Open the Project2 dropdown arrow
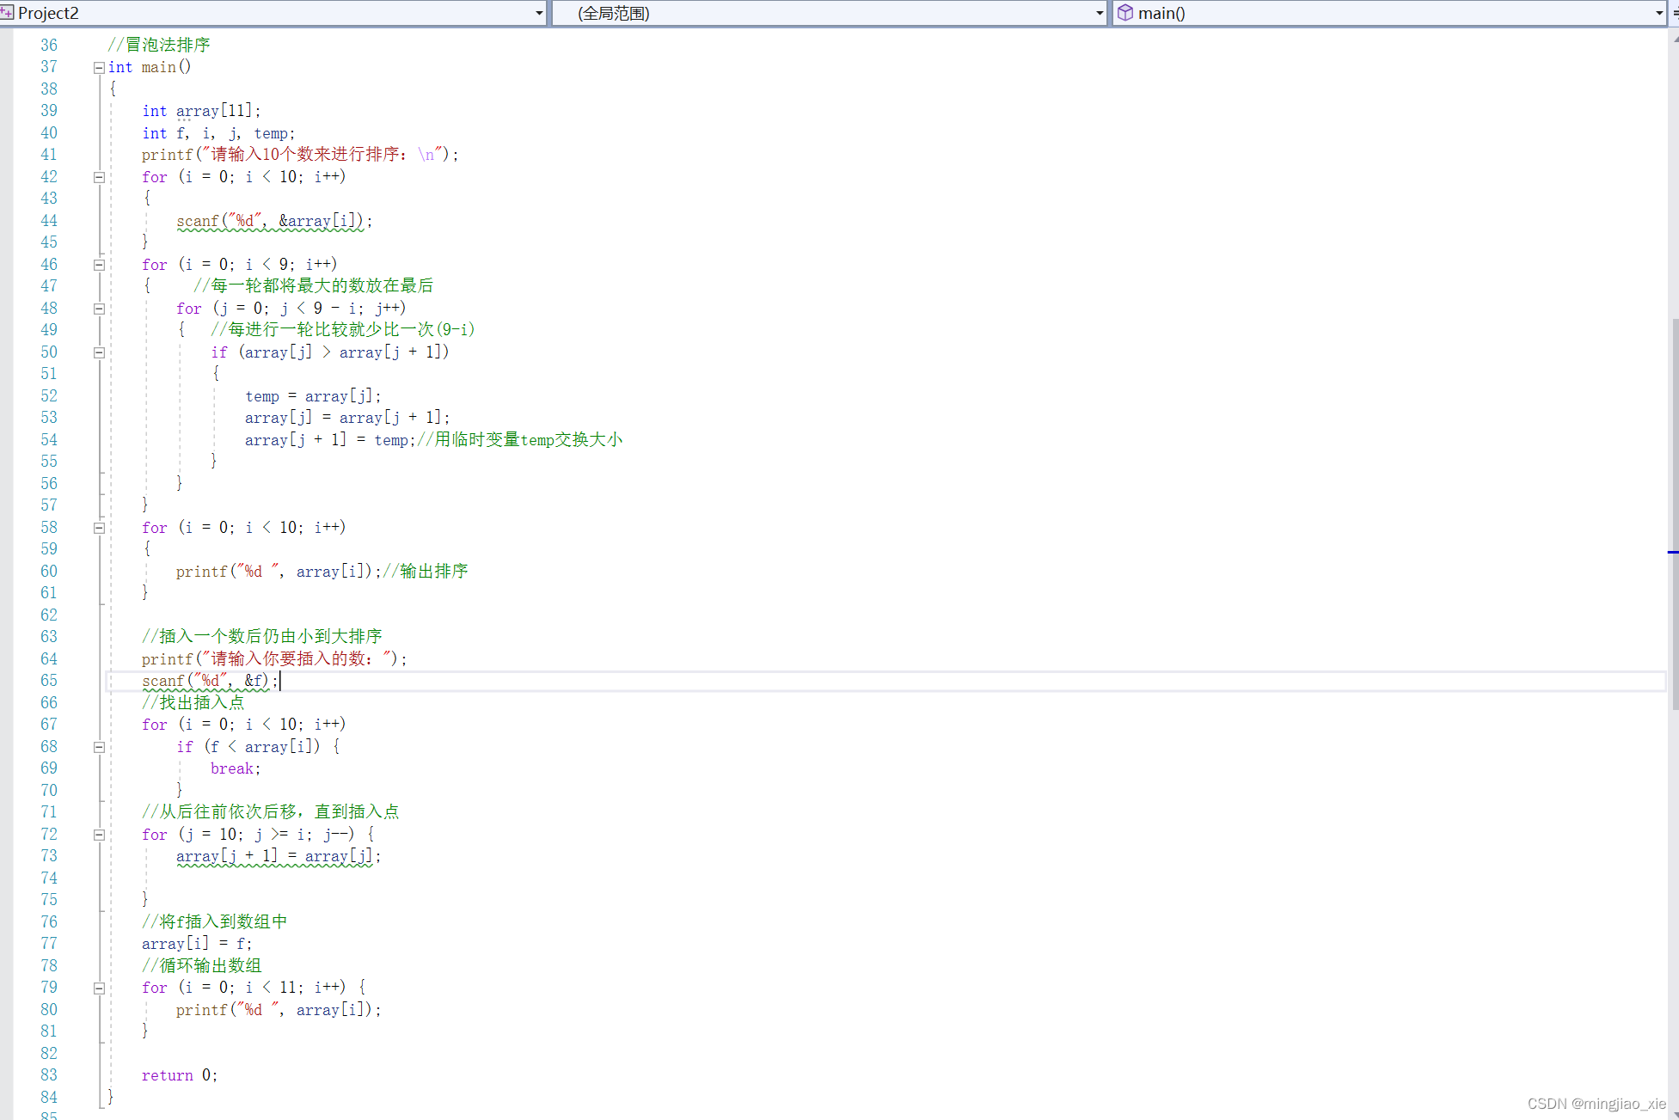 (x=539, y=13)
